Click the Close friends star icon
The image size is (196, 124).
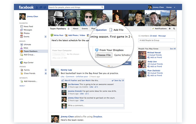22,73
